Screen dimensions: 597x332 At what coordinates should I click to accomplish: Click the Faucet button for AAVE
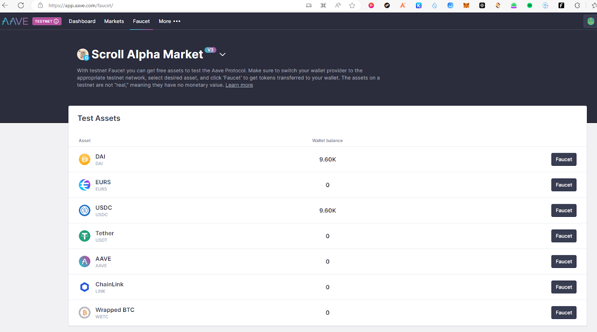(564, 262)
